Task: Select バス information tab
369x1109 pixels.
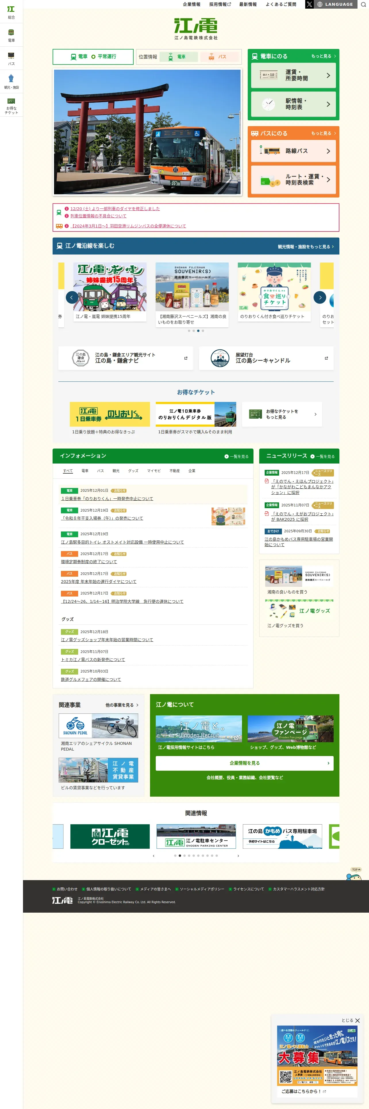Action: tap(101, 471)
